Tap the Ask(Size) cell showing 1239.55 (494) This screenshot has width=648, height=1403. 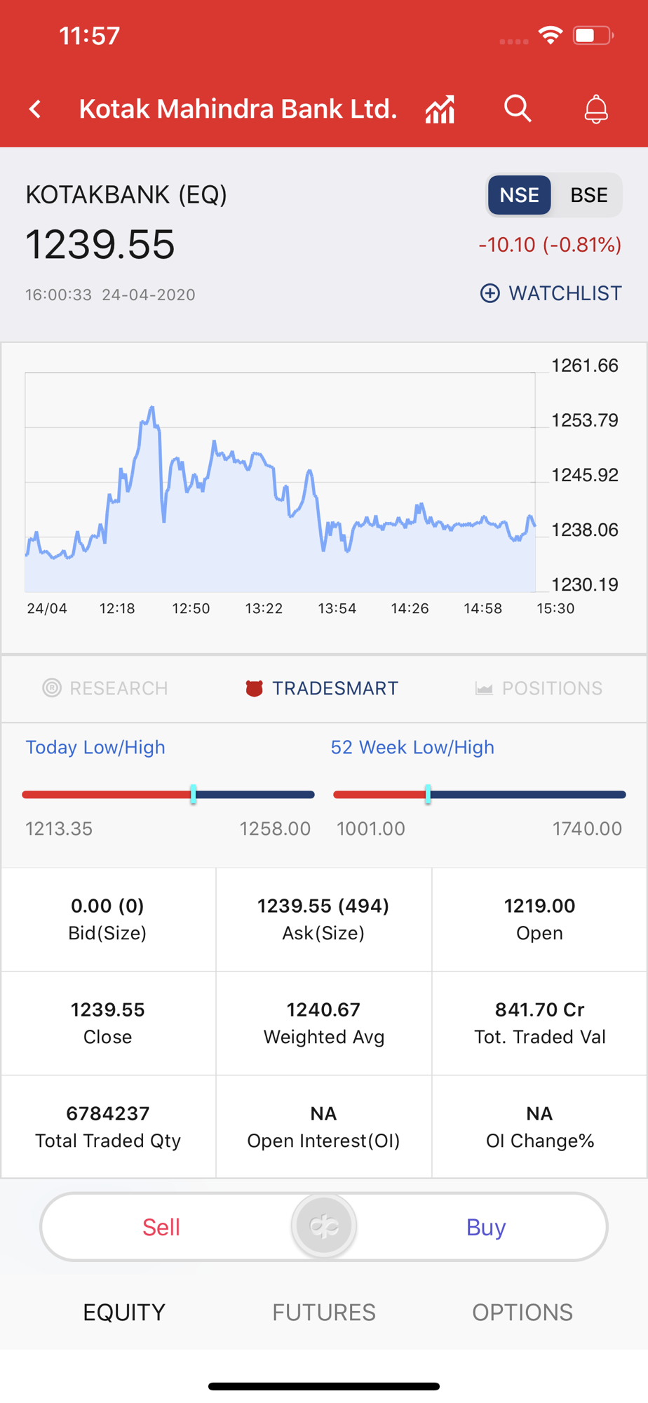323,919
